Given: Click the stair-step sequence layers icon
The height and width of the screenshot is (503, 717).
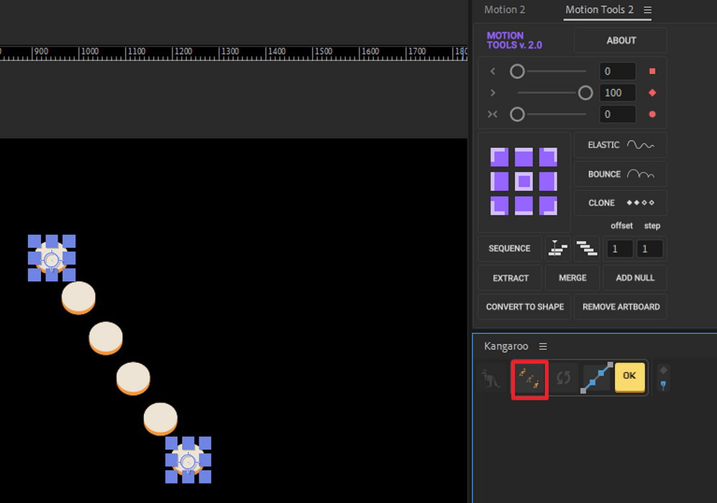Looking at the screenshot, I should [588, 249].
